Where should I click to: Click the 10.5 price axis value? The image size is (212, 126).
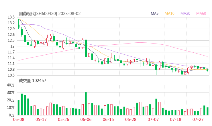coord(11,75)
